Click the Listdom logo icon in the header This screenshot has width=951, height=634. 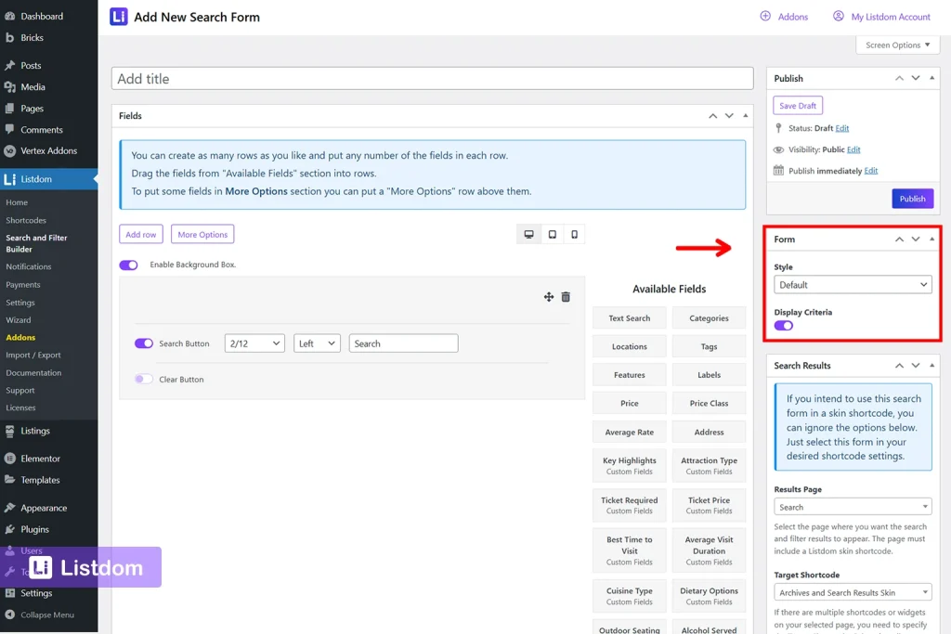[115, 16]
